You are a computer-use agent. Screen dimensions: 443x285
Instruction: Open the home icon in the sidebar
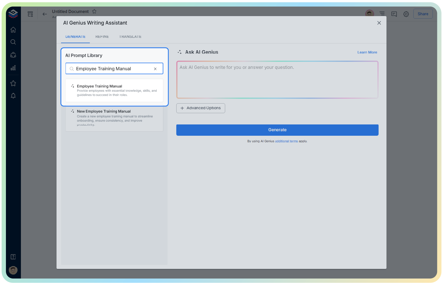point(13,30)
